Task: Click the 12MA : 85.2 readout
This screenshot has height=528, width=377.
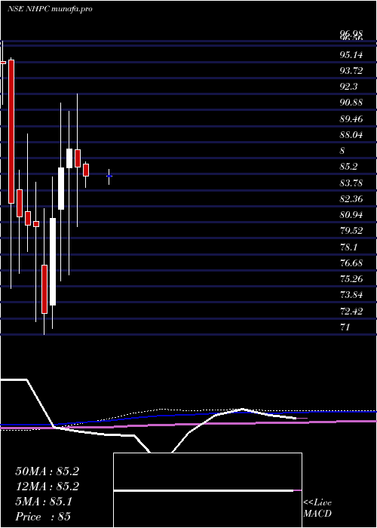Action: pyautogui.click(x=47, y=487)
